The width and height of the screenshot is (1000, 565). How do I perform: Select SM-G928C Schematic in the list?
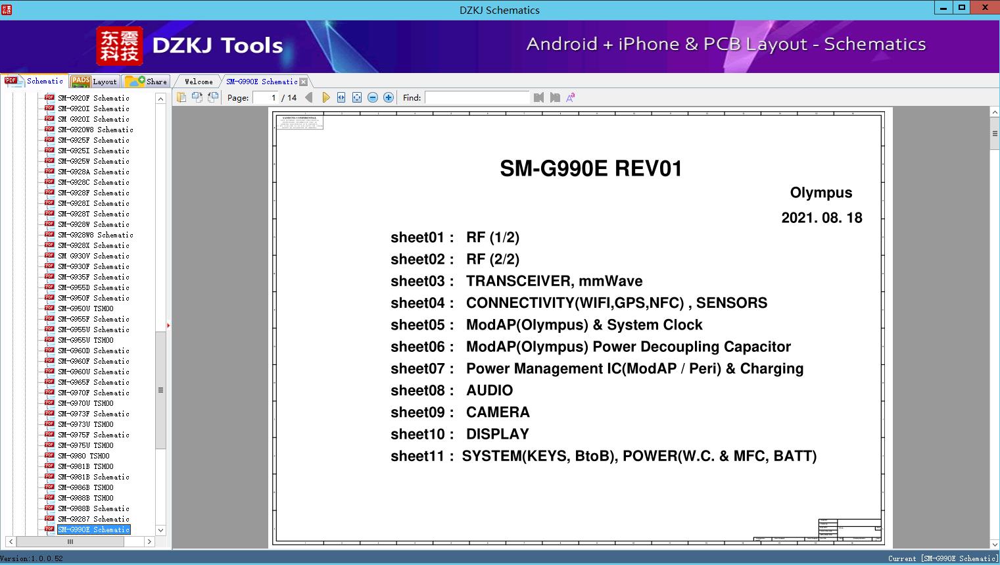pos(93,182)
